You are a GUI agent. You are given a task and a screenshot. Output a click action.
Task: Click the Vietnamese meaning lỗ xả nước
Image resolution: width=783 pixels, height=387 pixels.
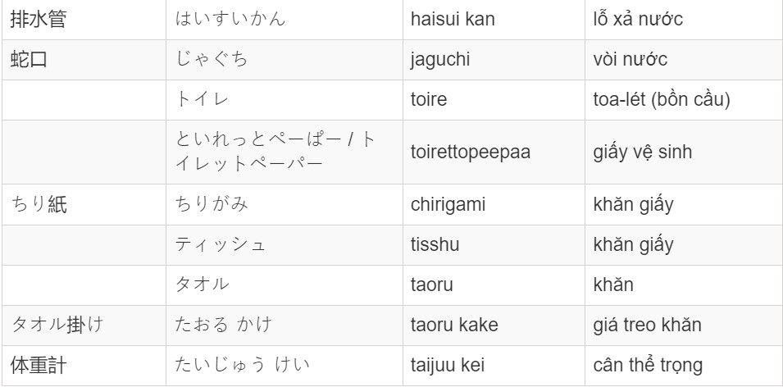pyautogui.click(x=638, y=19)
